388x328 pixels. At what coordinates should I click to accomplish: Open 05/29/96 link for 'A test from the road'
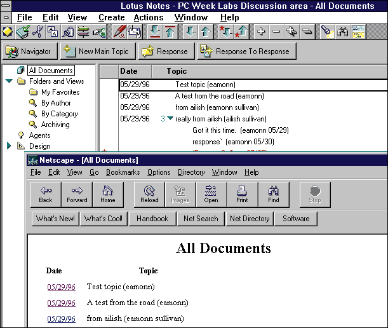pyautogui.click(x=61, y=303)
